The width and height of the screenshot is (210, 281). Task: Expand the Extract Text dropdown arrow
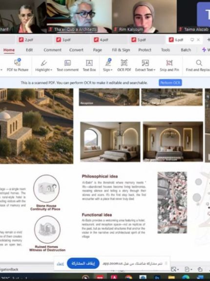tap(154, 70)
